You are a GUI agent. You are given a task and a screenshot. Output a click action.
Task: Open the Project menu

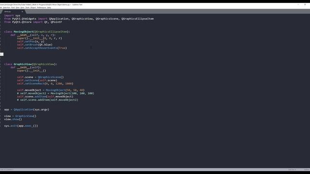(x=33, y=8)
